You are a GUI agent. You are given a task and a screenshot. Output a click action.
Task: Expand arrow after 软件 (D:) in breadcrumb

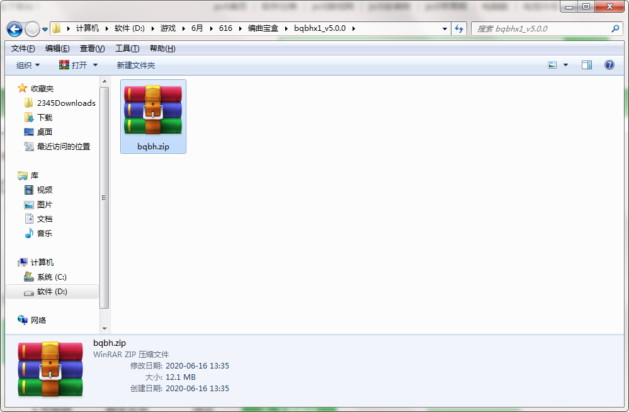click(x=152, y=28)
